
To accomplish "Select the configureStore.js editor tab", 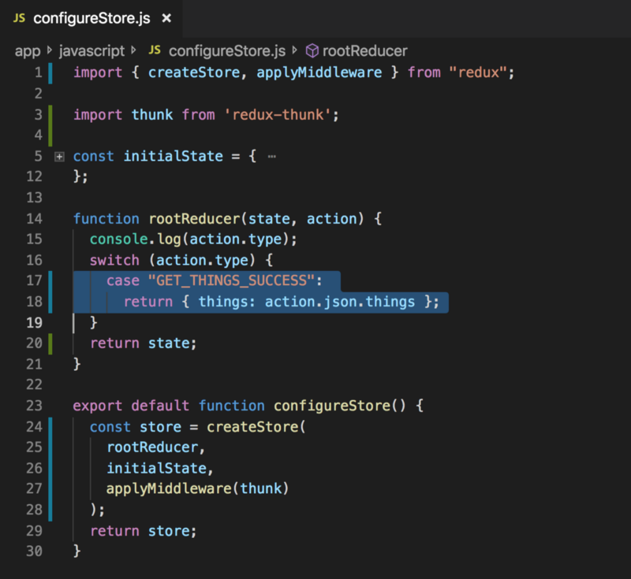I will pyautogui.click(x=91, y=17).
